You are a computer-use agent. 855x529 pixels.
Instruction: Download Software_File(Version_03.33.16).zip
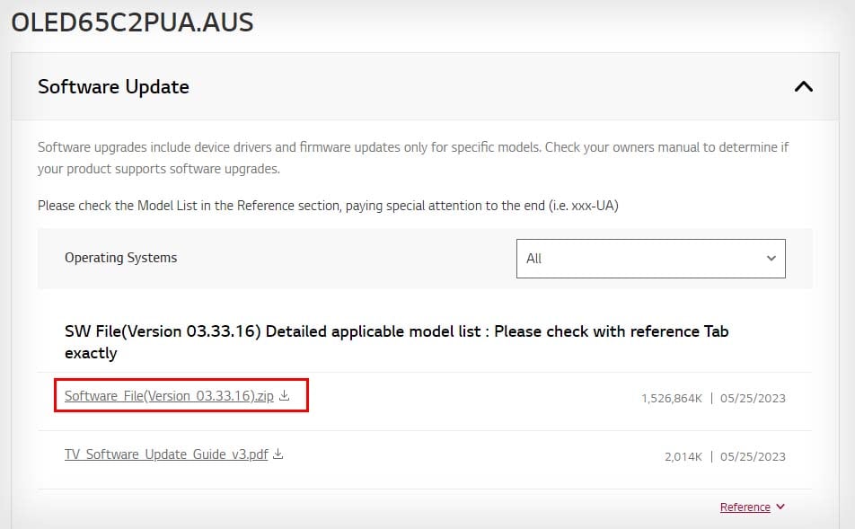coord(169,396)
